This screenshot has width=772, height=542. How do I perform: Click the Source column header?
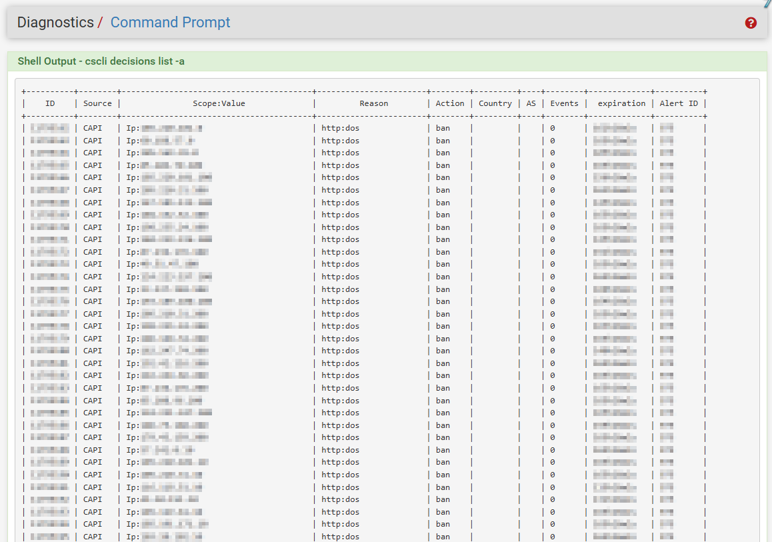97,103
